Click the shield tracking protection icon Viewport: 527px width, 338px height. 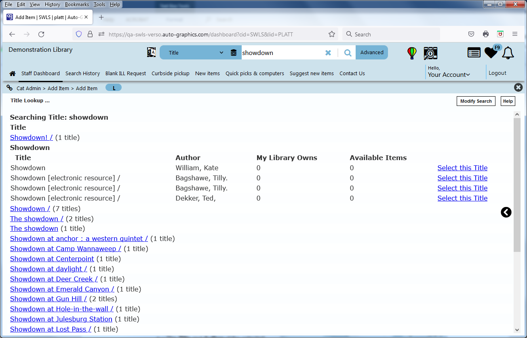(79, 34)
